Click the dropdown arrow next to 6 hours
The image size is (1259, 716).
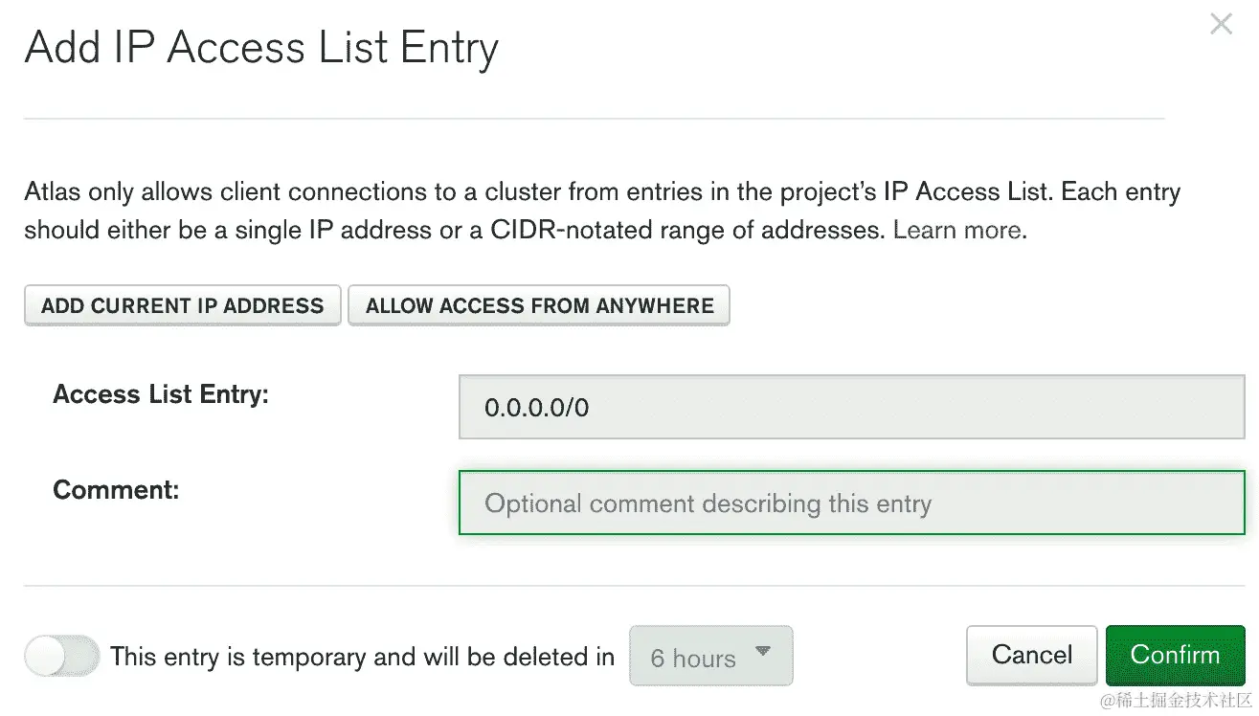pyautogui.click(x=763, y=651)
